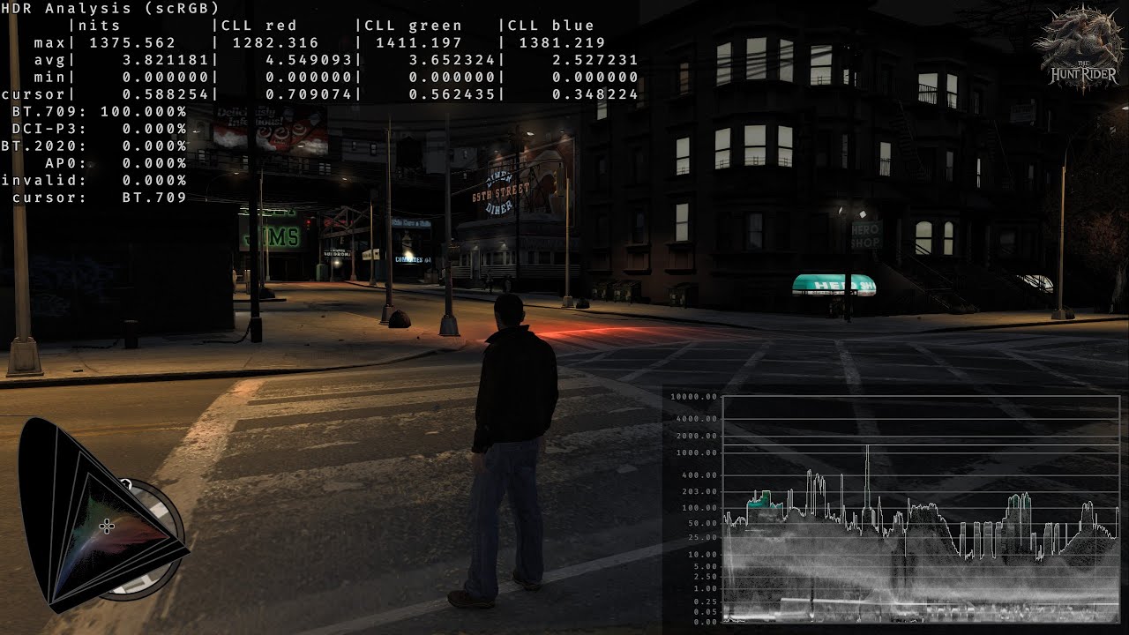Click the cursor CLL blue value 0.348224
This screenshot has width=1129, height=635.
coord(594,94)
